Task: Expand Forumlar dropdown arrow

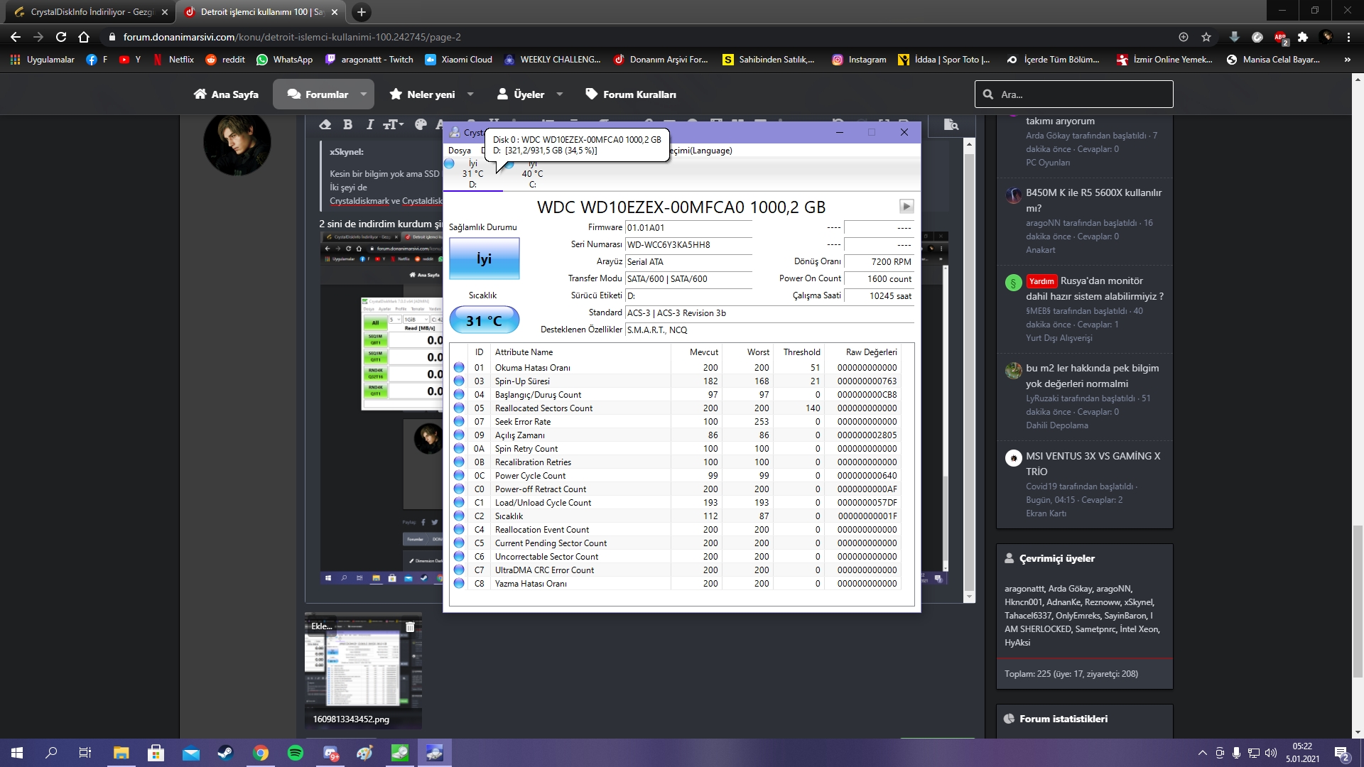Action: point(364,94)
